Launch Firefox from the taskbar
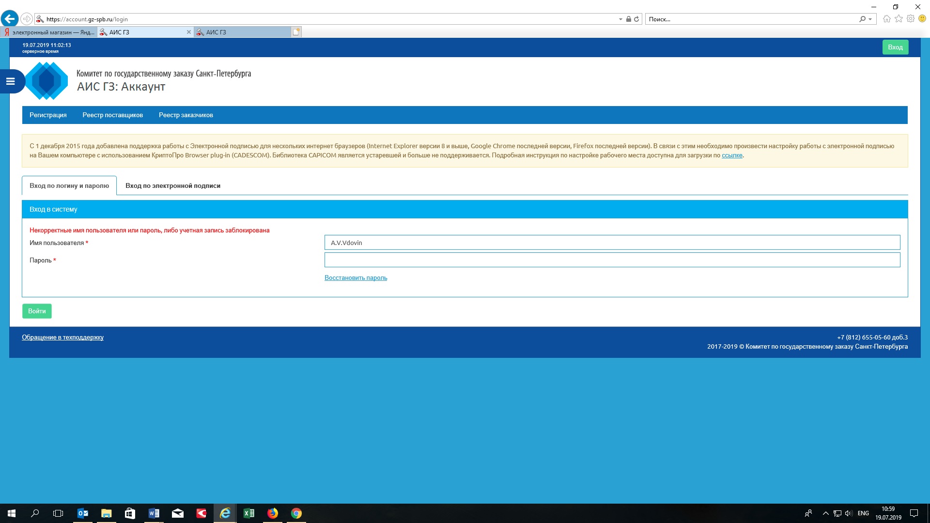Viewport: 930px width, 523px height. tap(273, 513)
